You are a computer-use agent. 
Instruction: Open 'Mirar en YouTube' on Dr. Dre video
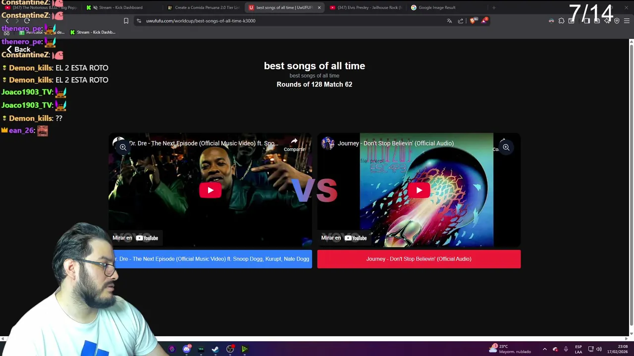coord(135,238)
